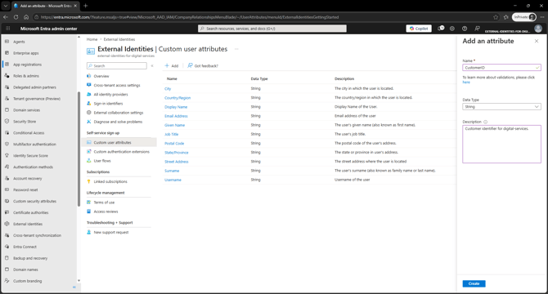Open portal settings gear

pyautogui.click(x=451, y=29)
